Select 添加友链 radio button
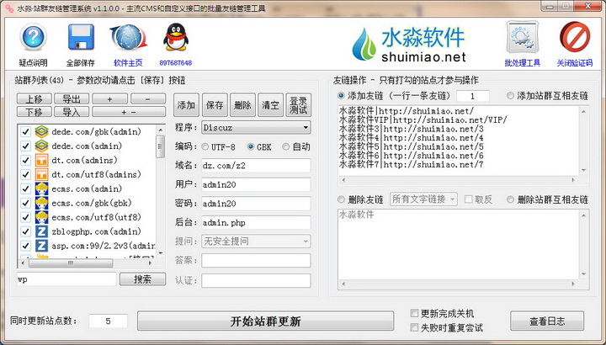606x345 pixels. [341, 95]
